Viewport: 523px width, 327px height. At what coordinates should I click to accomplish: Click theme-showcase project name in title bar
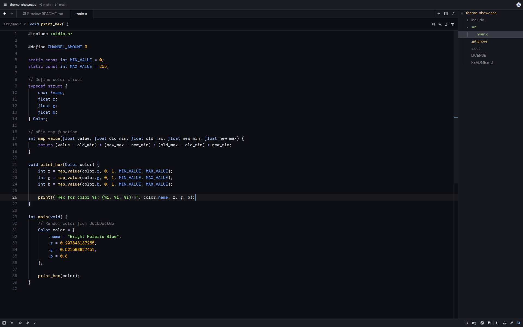coord(23,5)
